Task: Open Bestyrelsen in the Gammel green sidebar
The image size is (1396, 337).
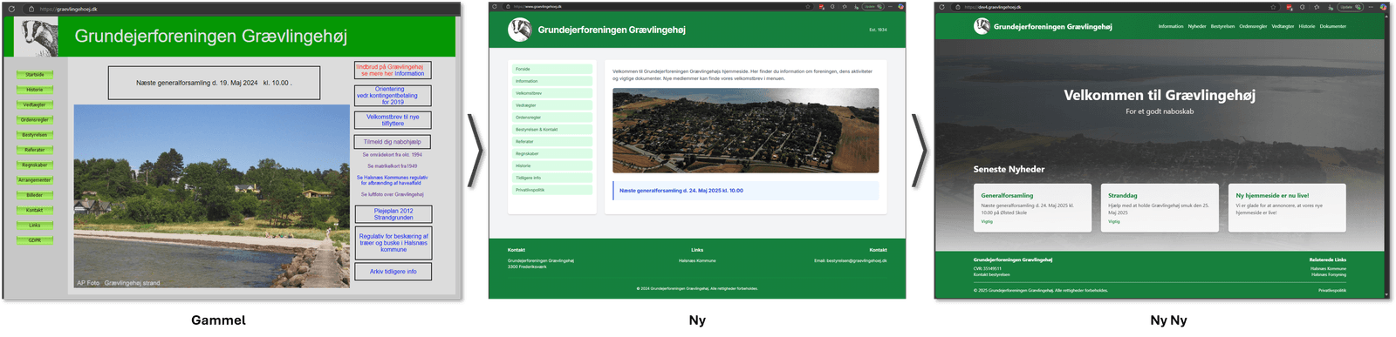Action: point(35,135)
